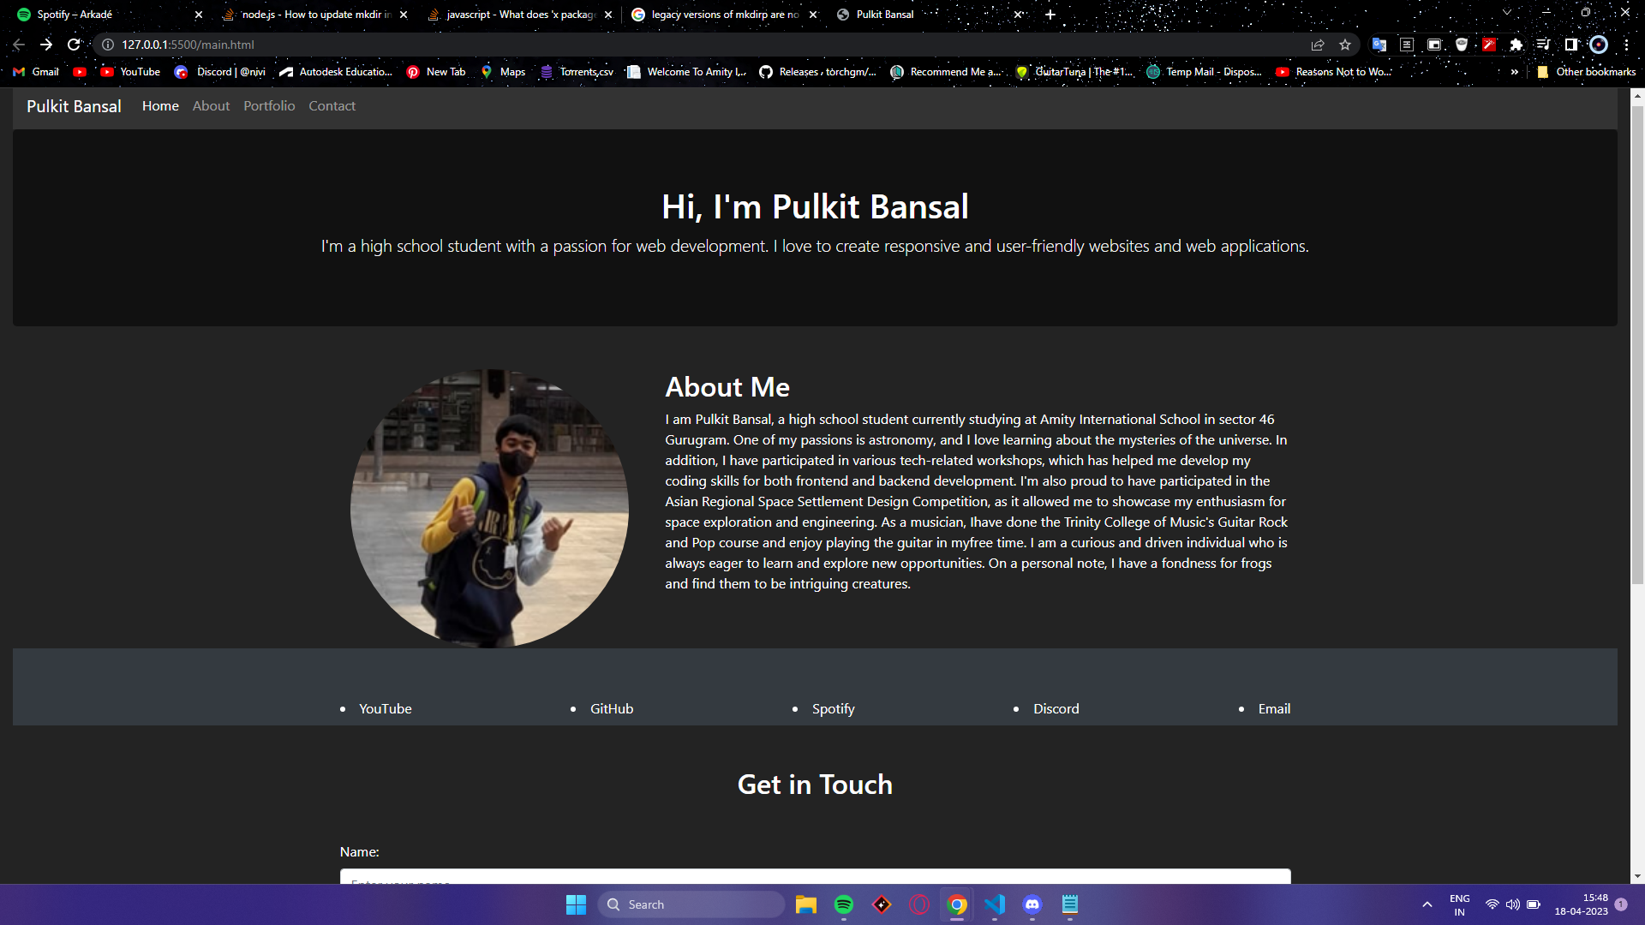Show hidden icons in the system tray

(x=1427, y=904)
